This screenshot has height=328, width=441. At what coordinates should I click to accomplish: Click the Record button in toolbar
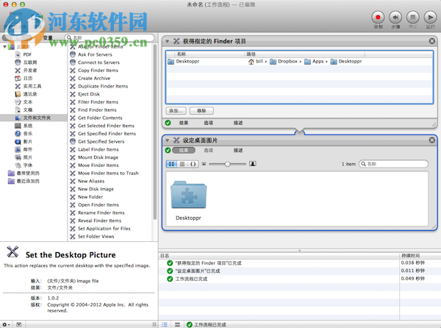point(378,18)
